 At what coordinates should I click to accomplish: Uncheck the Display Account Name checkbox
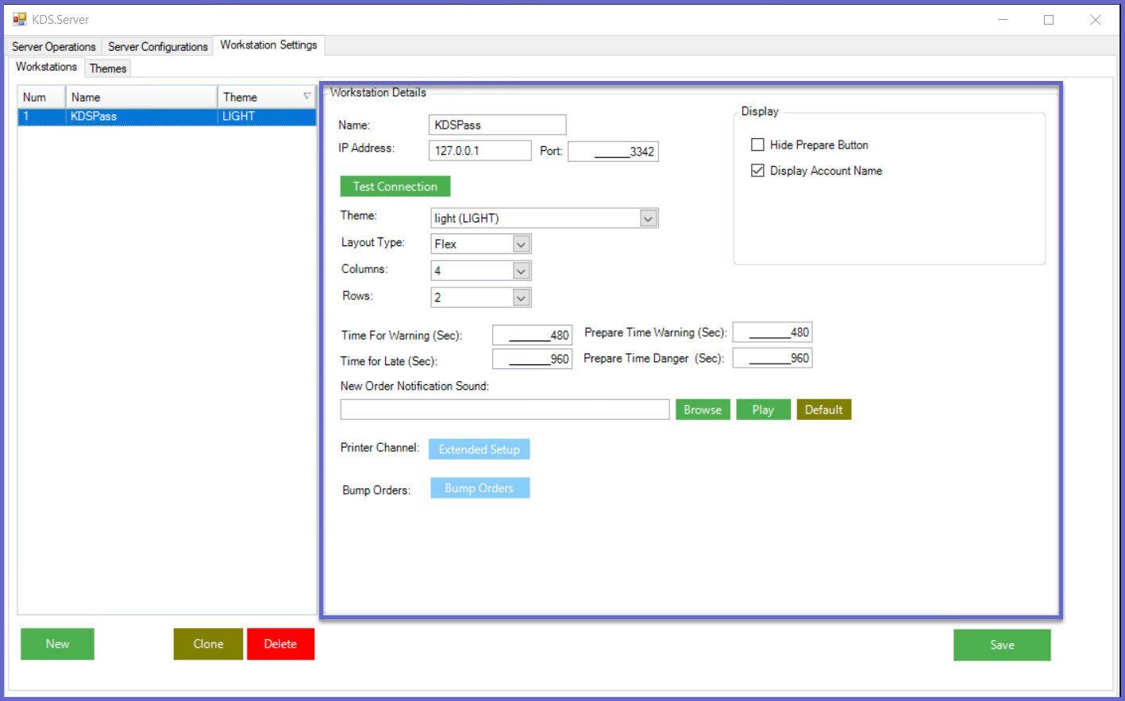[757, 171]
